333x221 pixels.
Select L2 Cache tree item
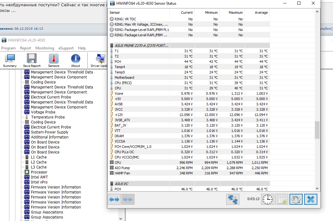click(x=39, y=162)
